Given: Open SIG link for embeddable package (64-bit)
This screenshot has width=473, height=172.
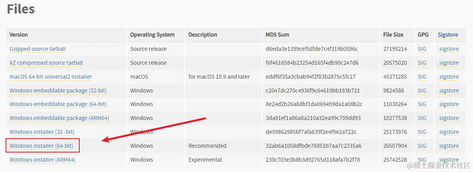Looking at the screenshot, I should 422,104.
